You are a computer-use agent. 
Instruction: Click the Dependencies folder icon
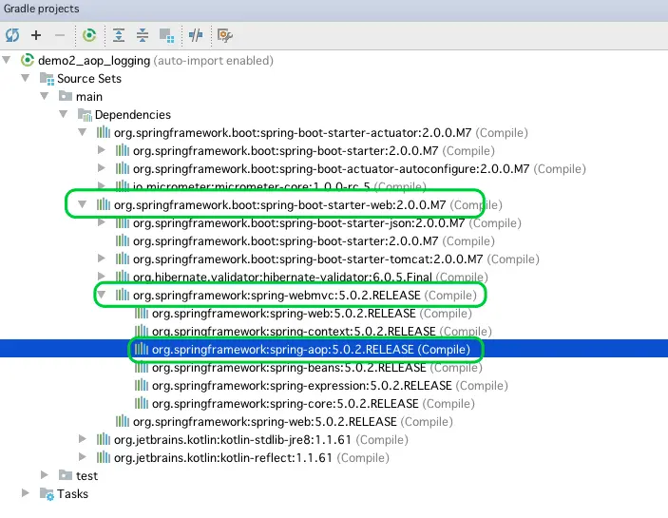(x=85, y=114)
